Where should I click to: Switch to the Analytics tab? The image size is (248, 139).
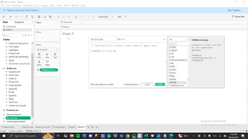(19, 22)
